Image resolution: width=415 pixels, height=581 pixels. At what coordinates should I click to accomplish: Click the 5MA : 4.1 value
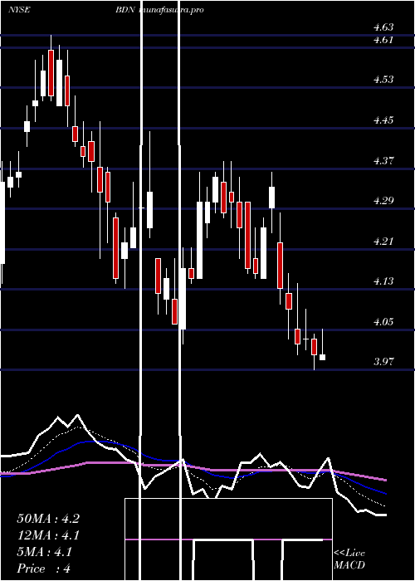point(45,552)
